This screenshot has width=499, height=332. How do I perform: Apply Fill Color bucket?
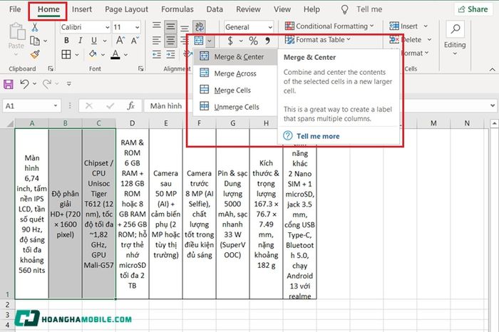coord(93,54)
